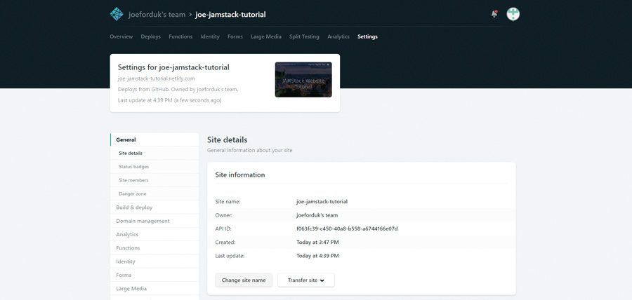Expand Build & deploy settings section
632x300 pixels.
pyautogui.click(x=154, y=207)
